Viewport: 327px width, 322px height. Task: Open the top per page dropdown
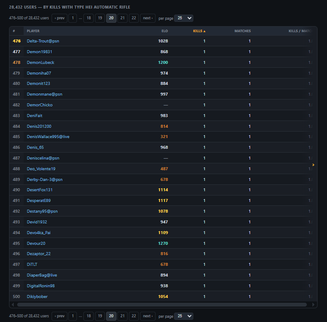pyautogui.click(x=184, y=18)
